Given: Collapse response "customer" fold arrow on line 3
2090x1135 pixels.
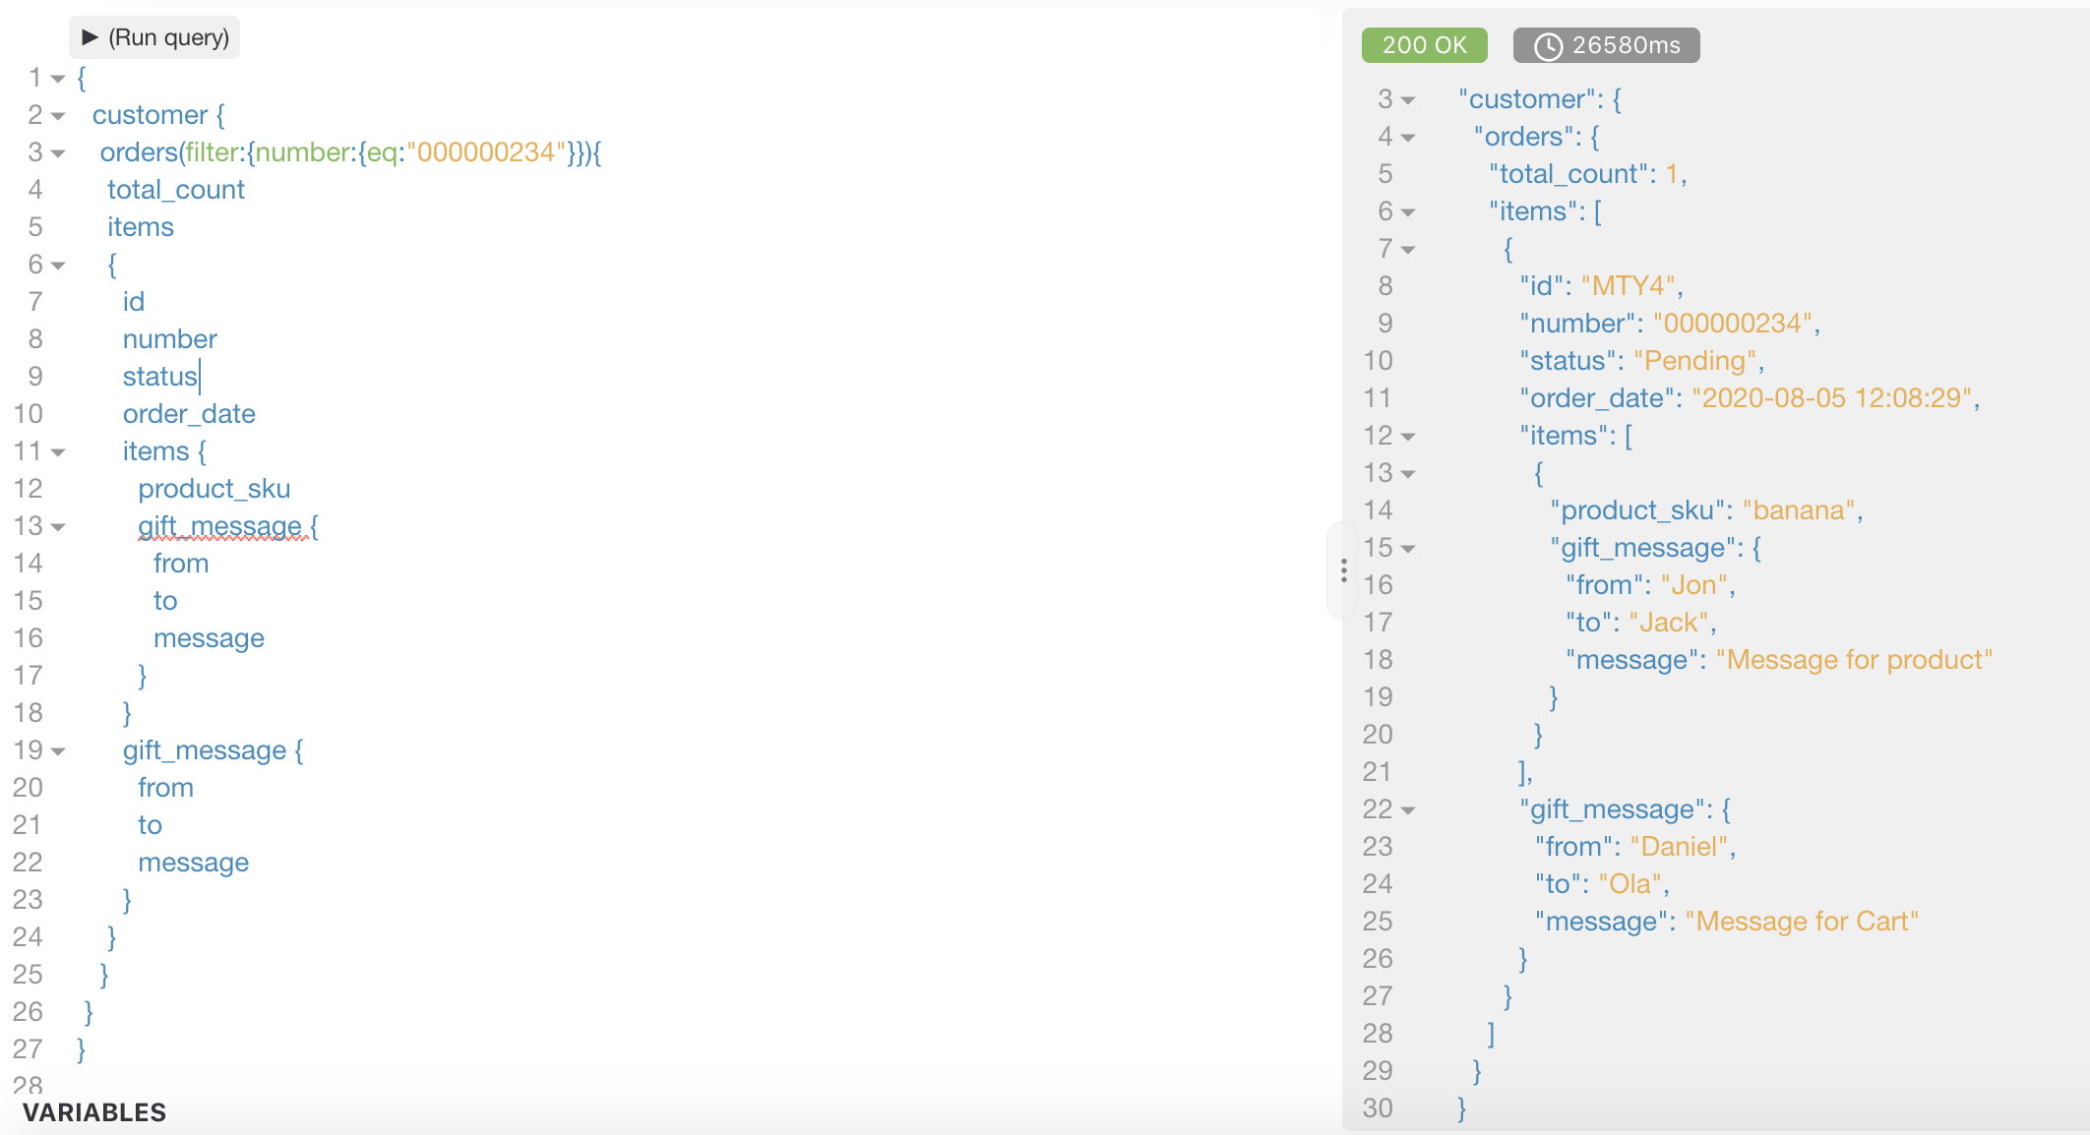Looking at the screenshot, I should pos(1408,100).
